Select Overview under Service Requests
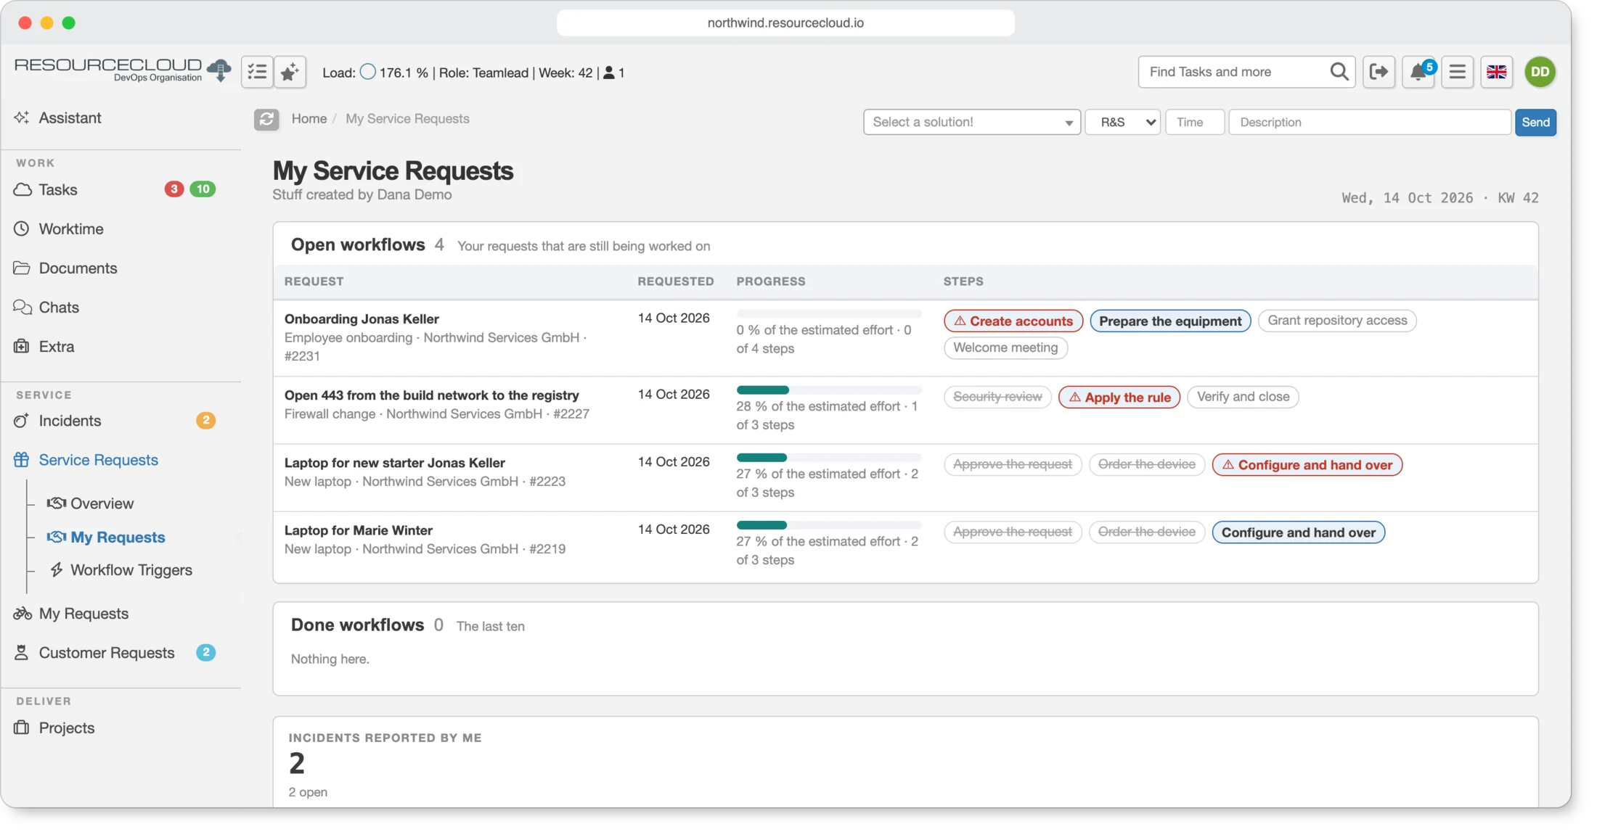 (102, 503)
